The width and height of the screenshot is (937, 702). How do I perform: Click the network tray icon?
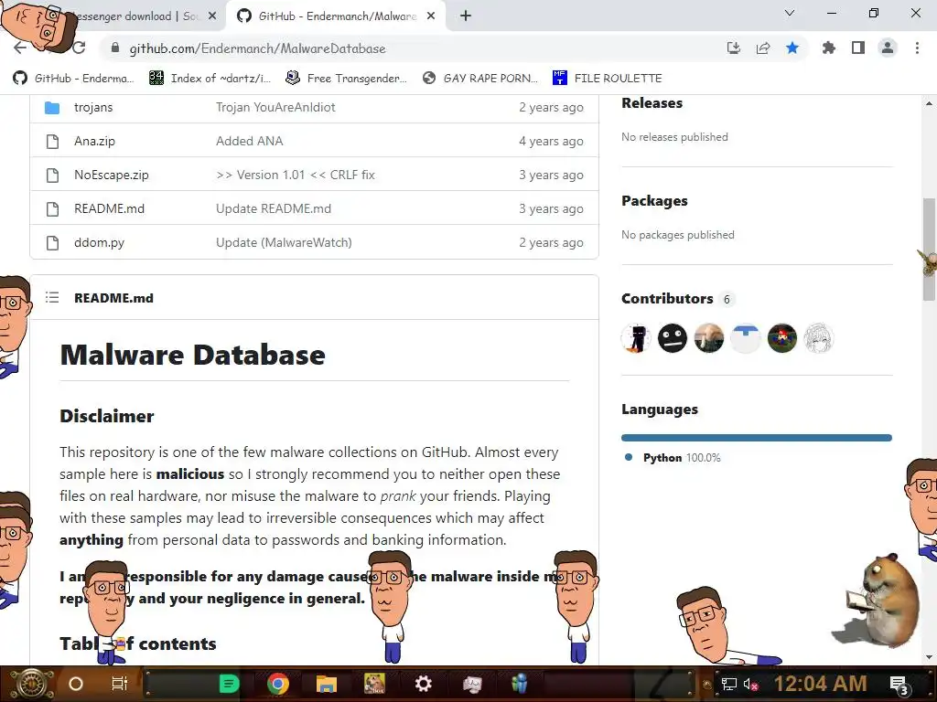click(x=729, y=684)
